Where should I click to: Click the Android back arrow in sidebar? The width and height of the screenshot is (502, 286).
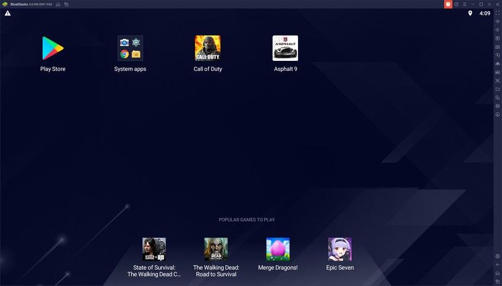498,265
